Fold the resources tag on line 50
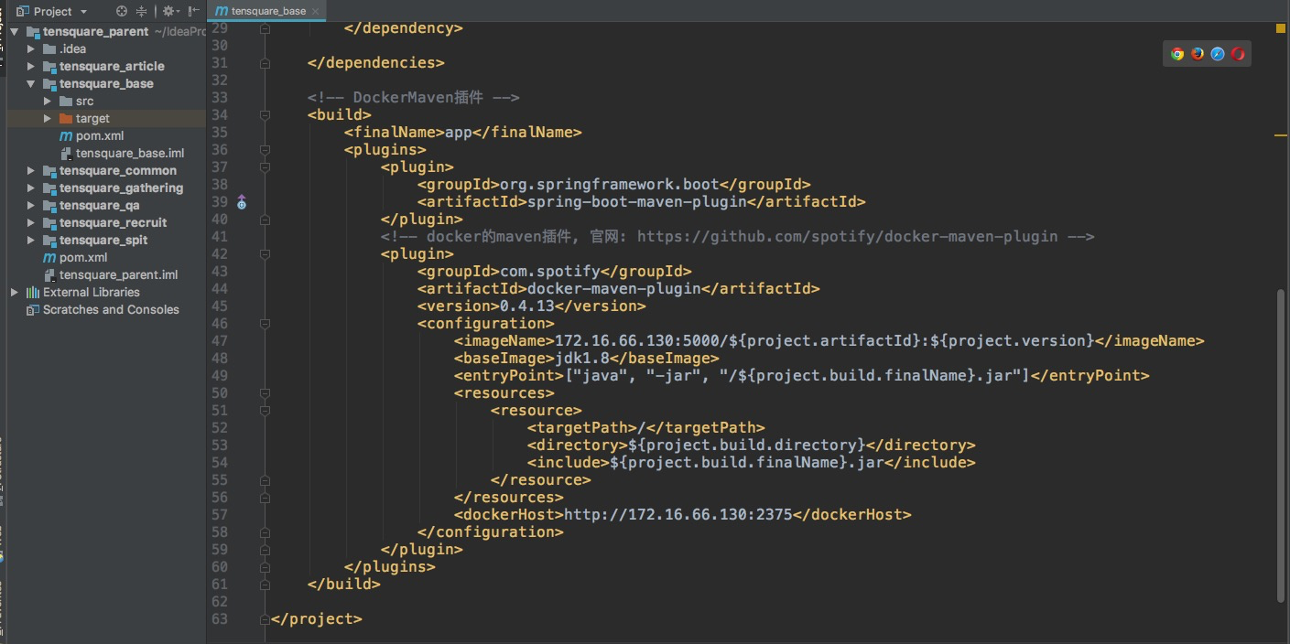The height and width of the screenshot is (644, 1290). (265, 393)
